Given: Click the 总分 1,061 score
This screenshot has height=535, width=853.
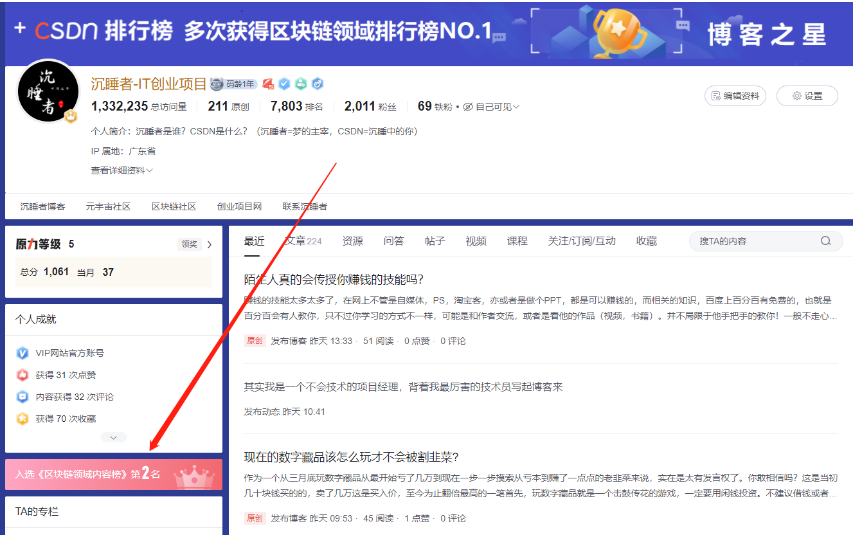Looking at the screenshot, I should click(44, 272).
